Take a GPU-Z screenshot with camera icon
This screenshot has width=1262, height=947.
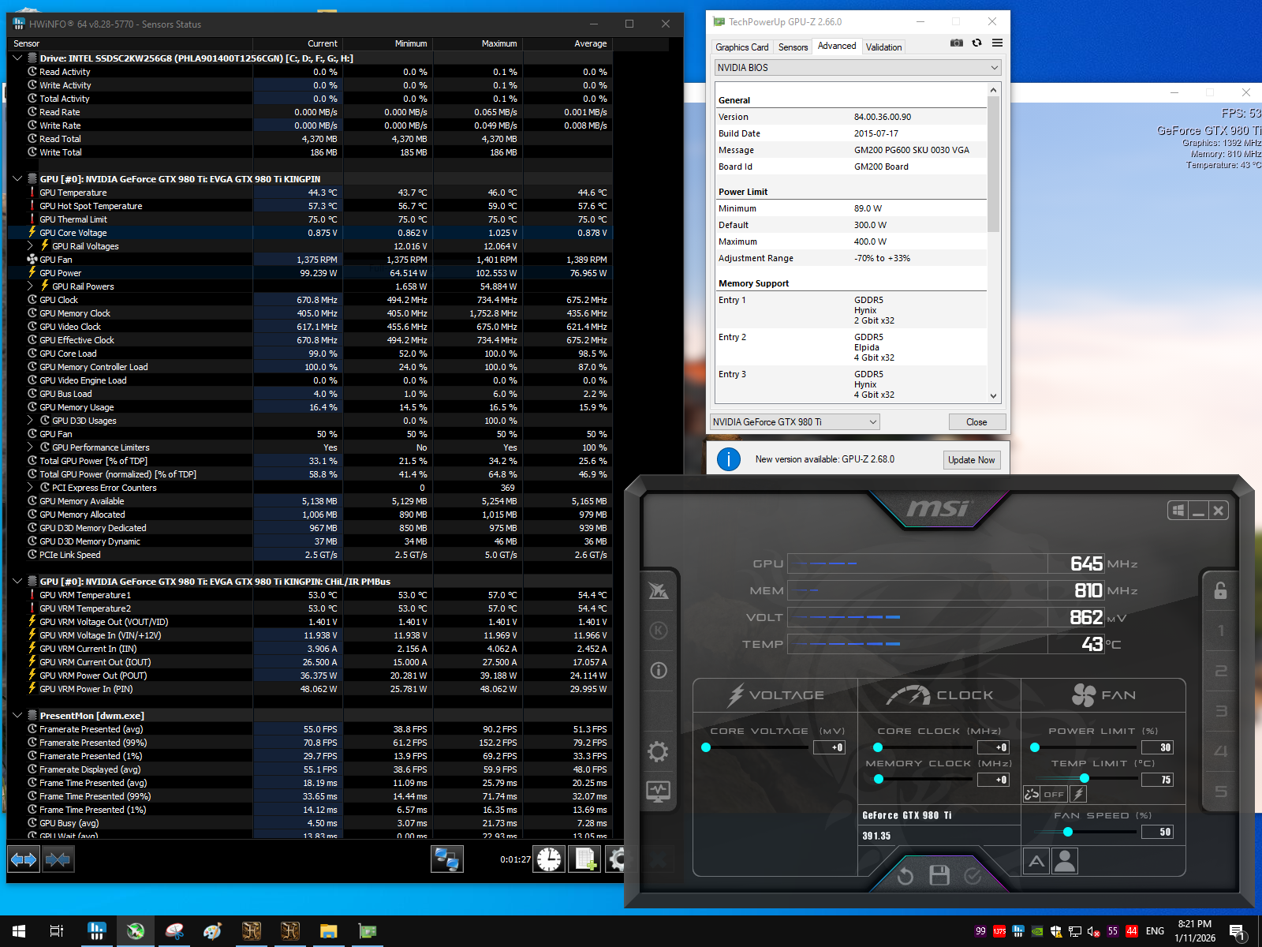pyautogui.click(x=957, y=43)
